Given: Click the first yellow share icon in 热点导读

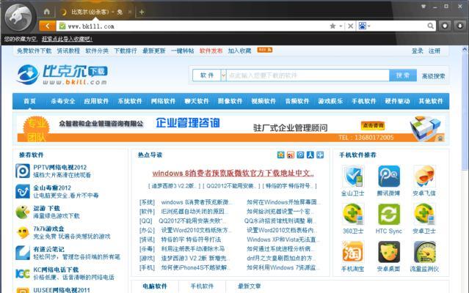Looking at the screenshot, I should pos(280,155).
